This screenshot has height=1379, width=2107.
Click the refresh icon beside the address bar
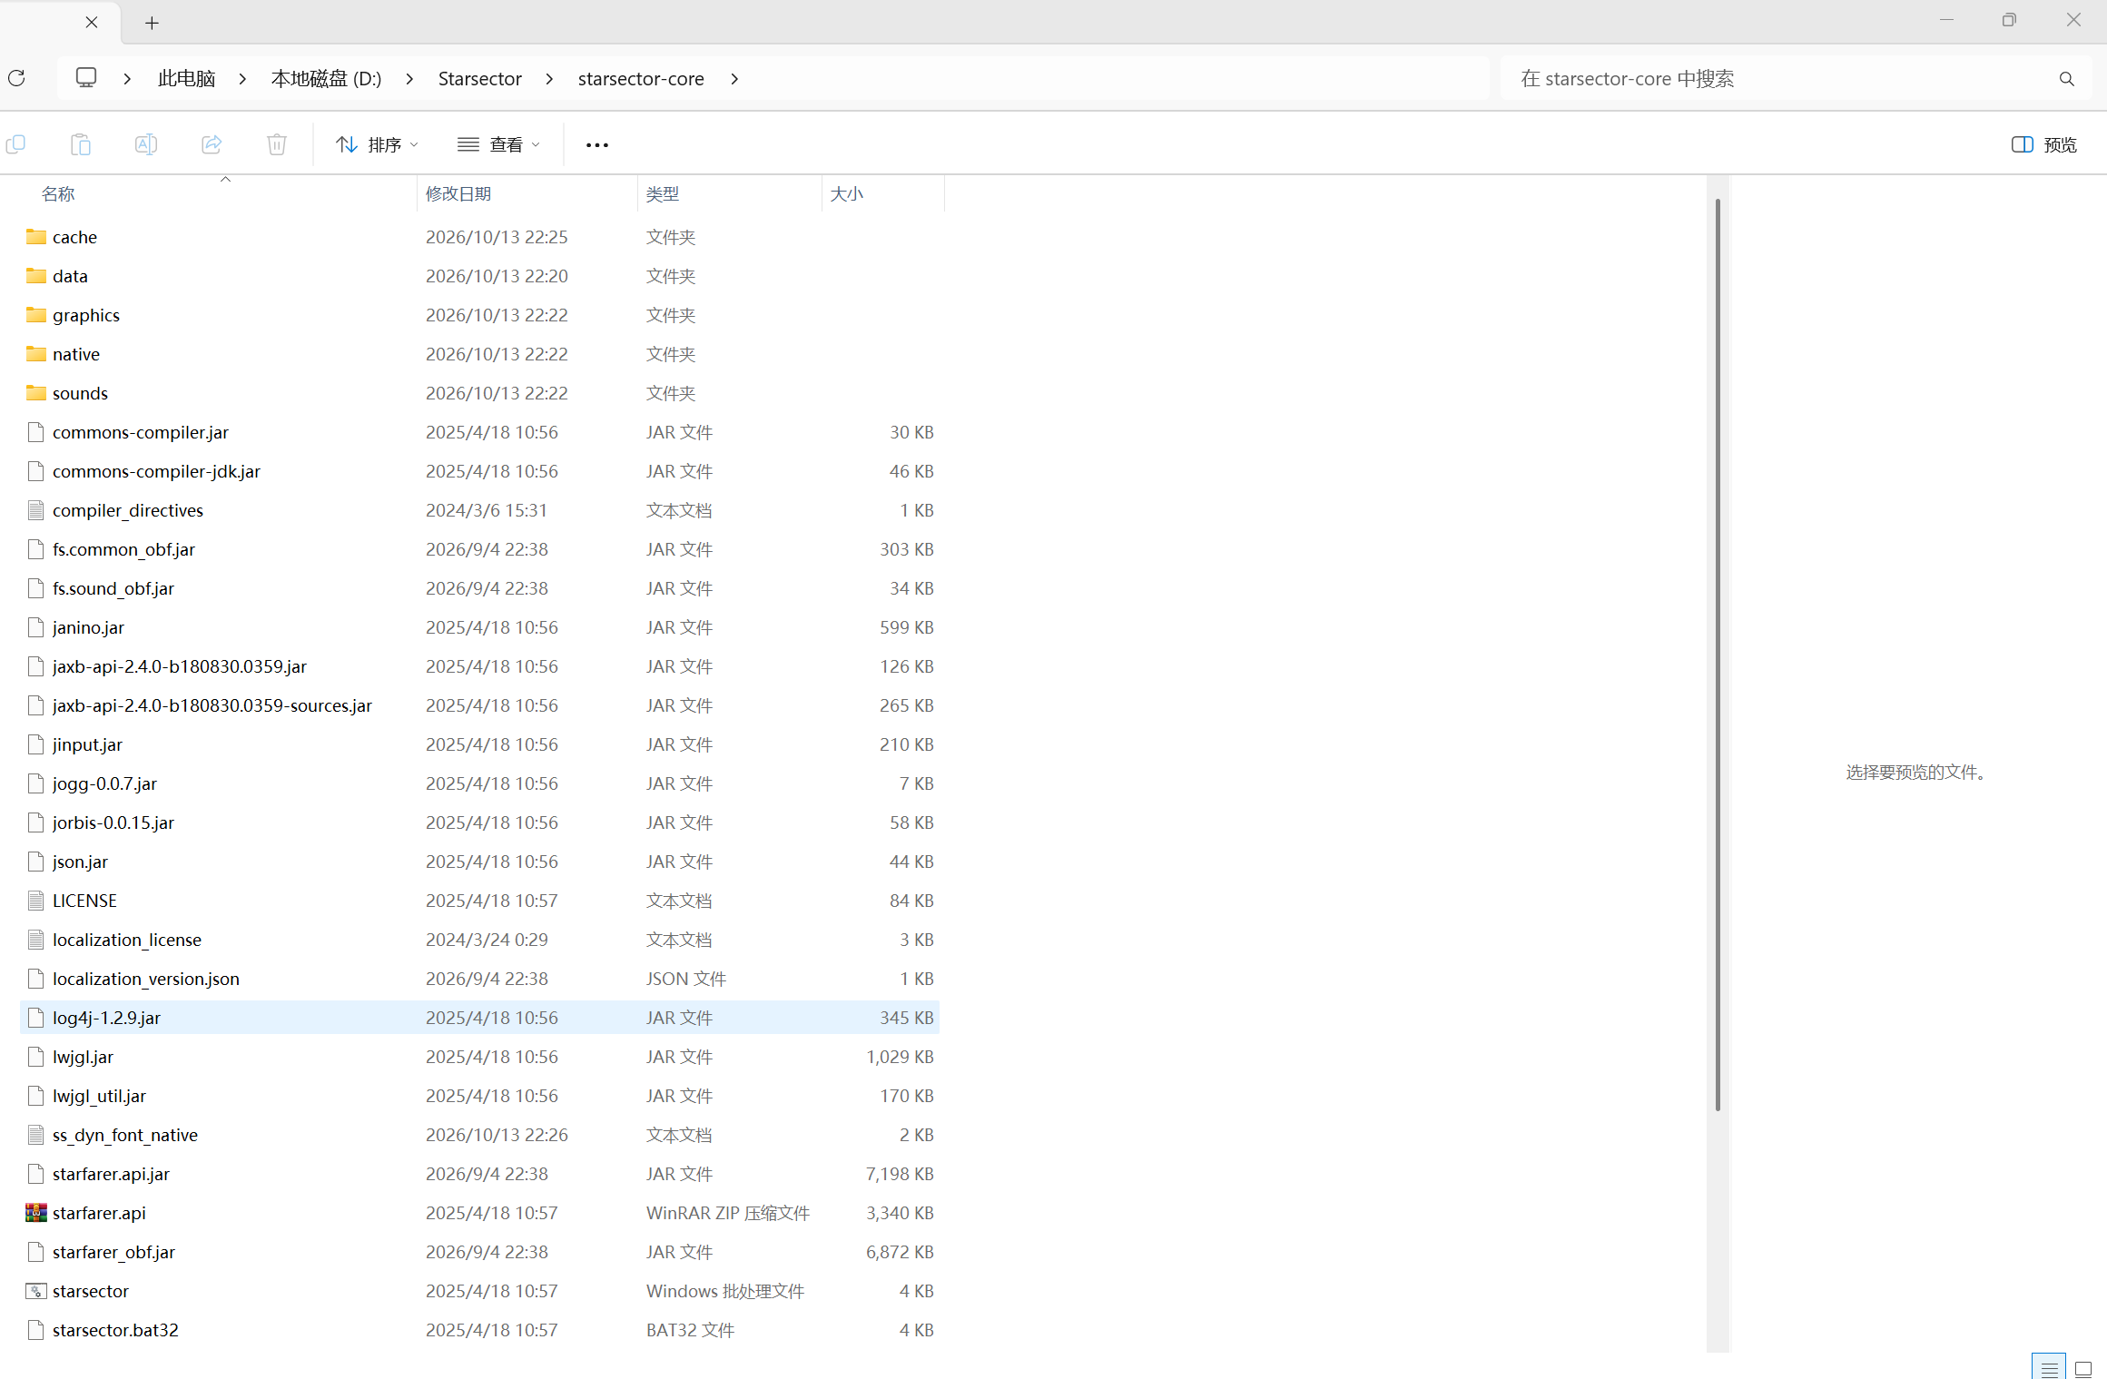(16, 78)
